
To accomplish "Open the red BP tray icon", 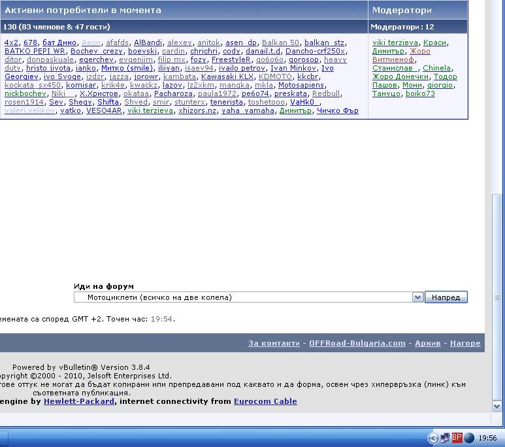I will click(457, 438).
